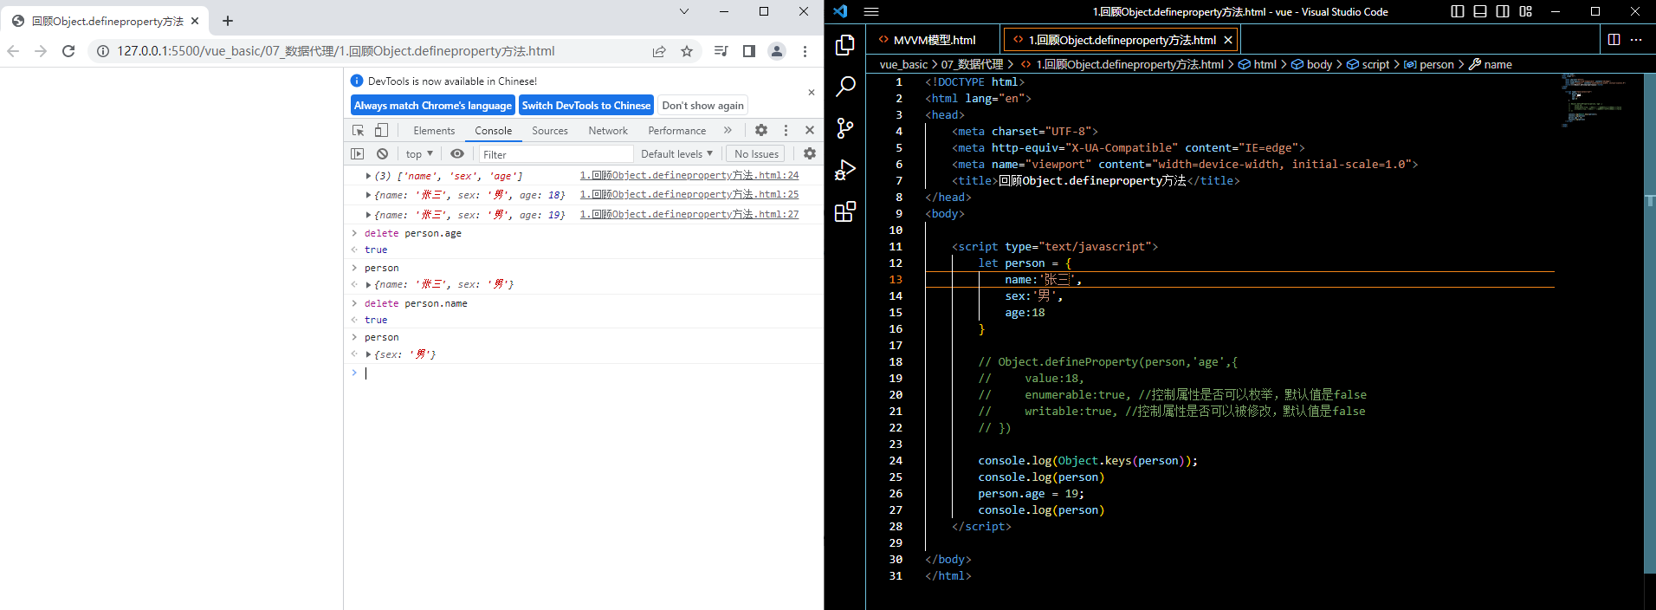The image size is (1656, 610).
Task: Open the Extensions view in VS Code
Action: (845, 211)
